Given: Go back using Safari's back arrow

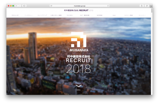Looking at the screenshot, I should point(17,6).
